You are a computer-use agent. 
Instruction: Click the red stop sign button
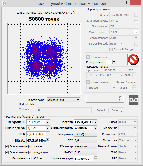point(133,59)
